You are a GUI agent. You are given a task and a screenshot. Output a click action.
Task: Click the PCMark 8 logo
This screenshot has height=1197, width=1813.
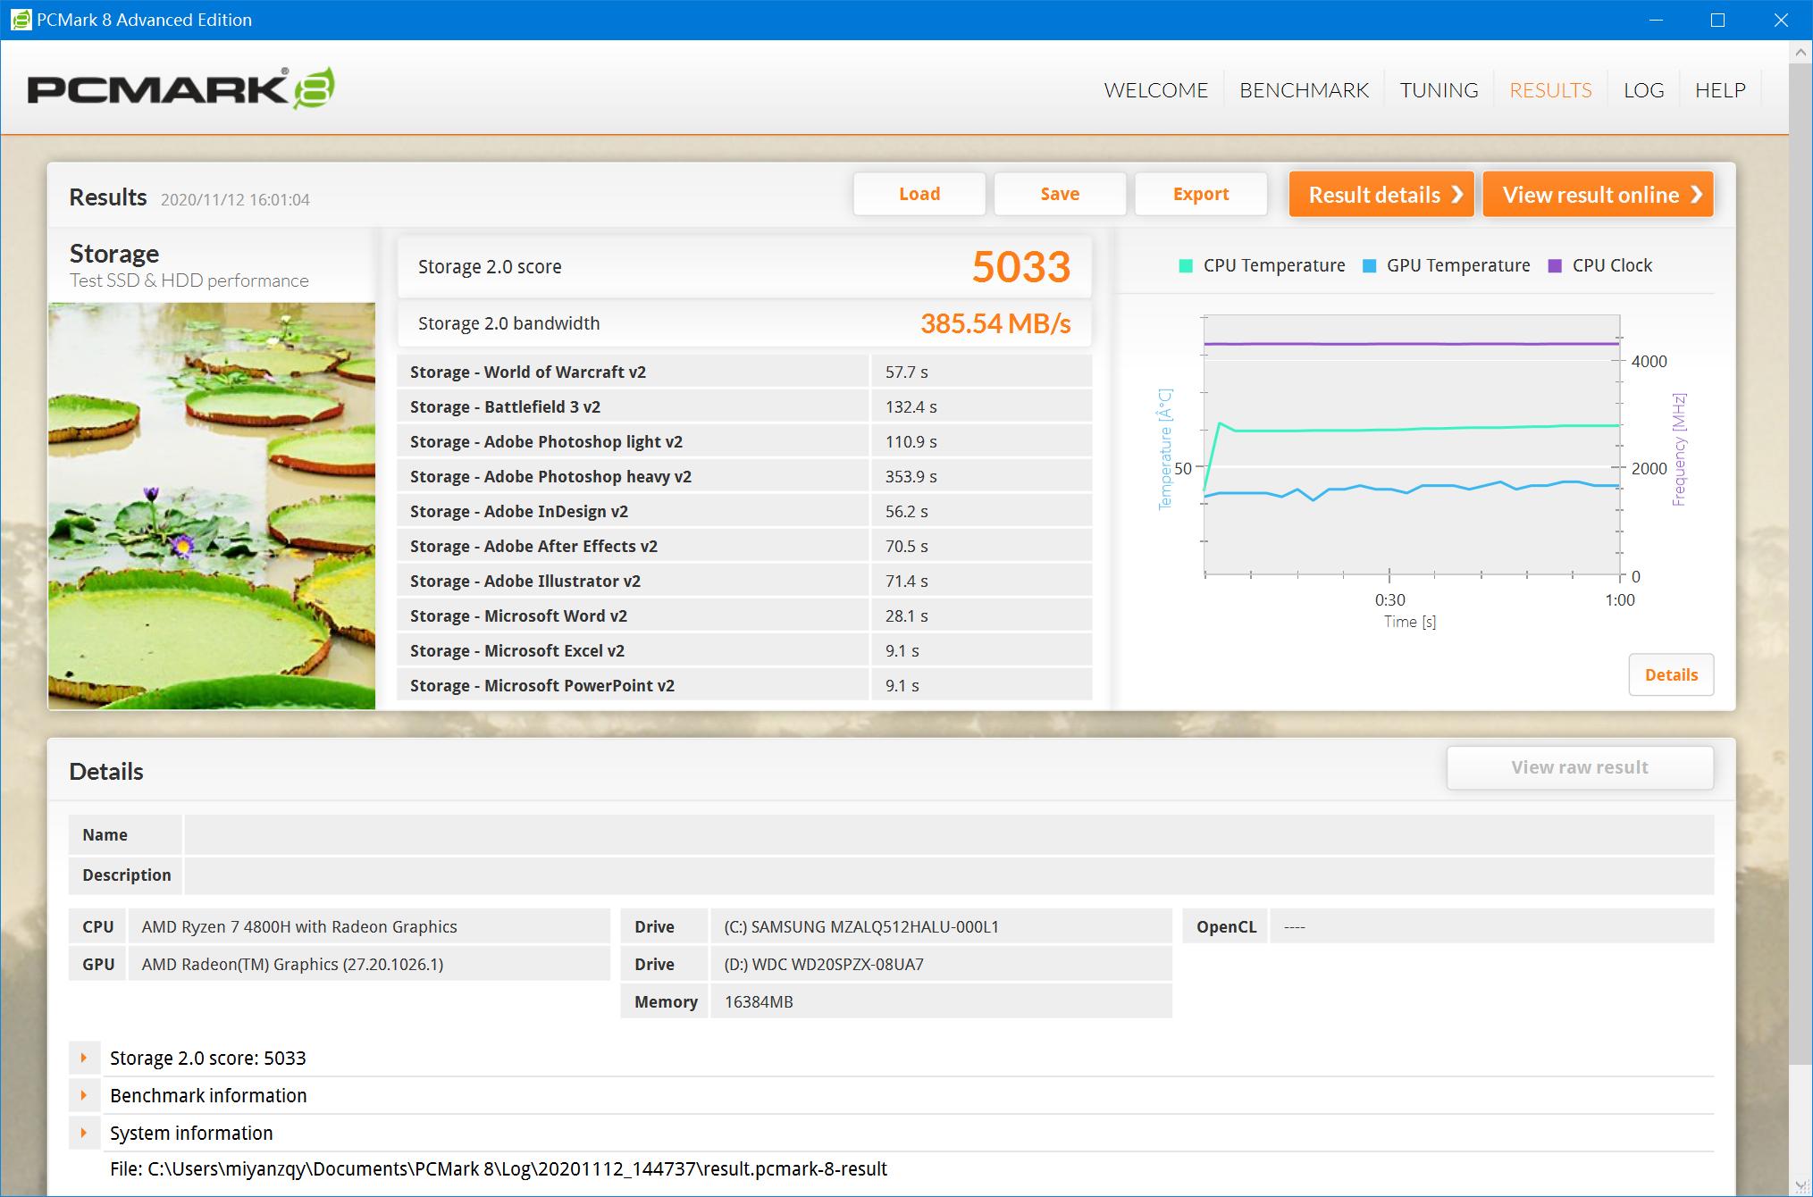[x=181, y=89]
